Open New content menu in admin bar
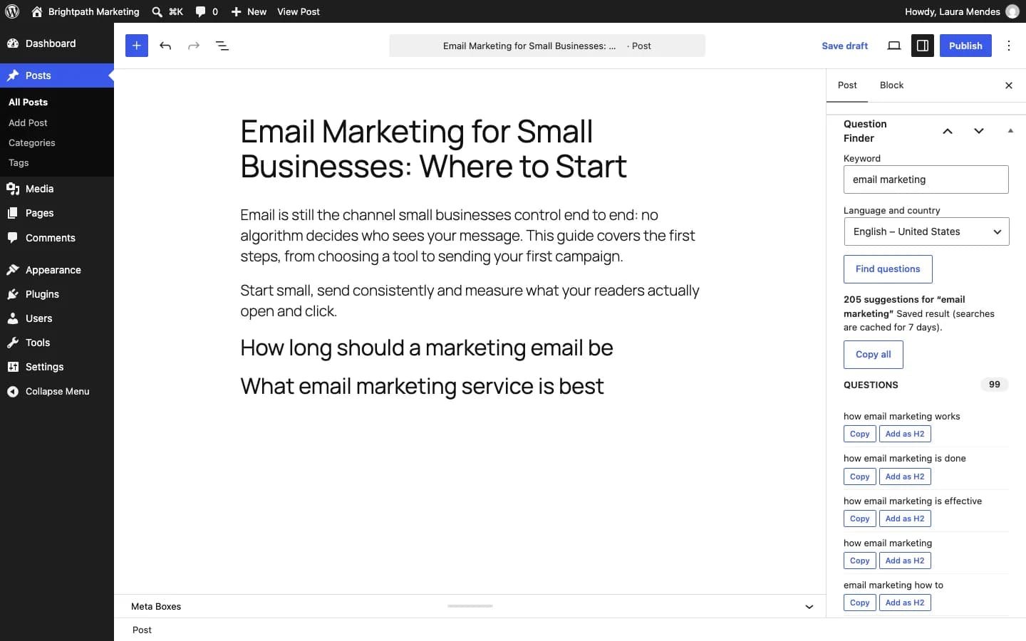This screenshot has height=641, width=1026. click(249, 11)
